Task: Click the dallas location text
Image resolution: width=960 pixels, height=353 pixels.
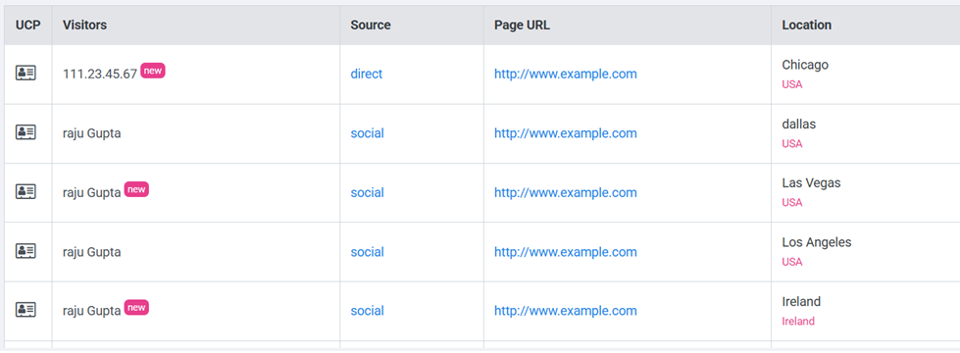Action: click(x=799, y=125)
